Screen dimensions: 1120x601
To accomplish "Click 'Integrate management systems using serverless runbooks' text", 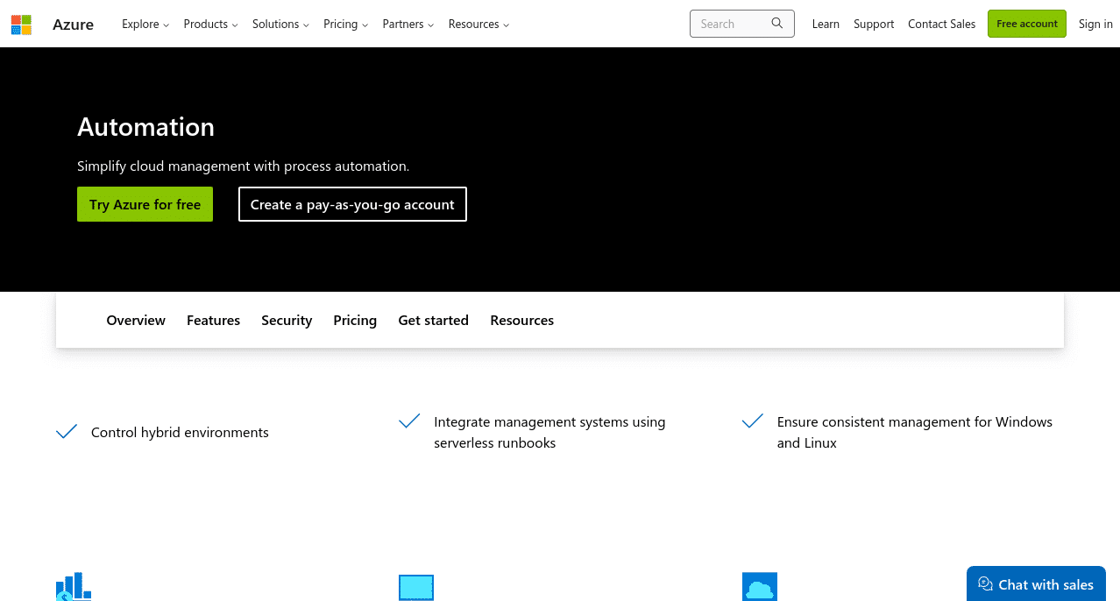I will [549, 433].
